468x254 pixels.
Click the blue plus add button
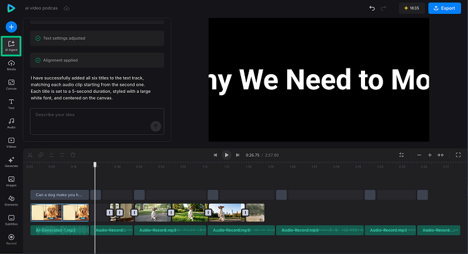[x=11, y=27]
